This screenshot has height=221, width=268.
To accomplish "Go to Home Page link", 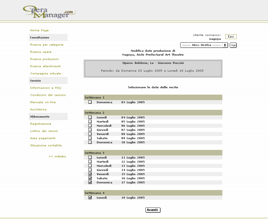I will click(x=39, y=30).
